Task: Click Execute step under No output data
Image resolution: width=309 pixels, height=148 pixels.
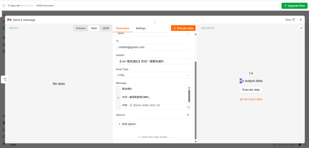Action: point(251,90)
